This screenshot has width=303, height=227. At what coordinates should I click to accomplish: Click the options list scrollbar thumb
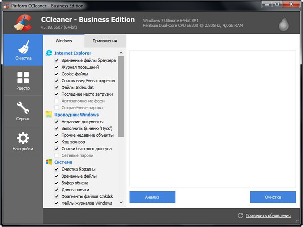click(121, 96)
